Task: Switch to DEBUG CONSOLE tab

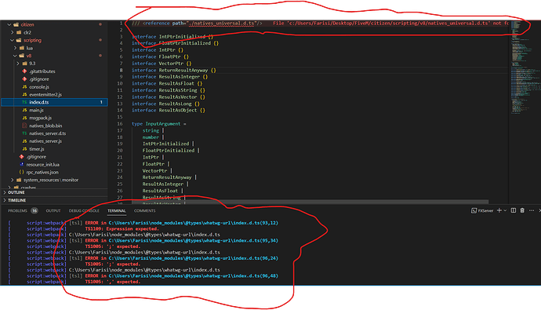Action: coord(84,210)
